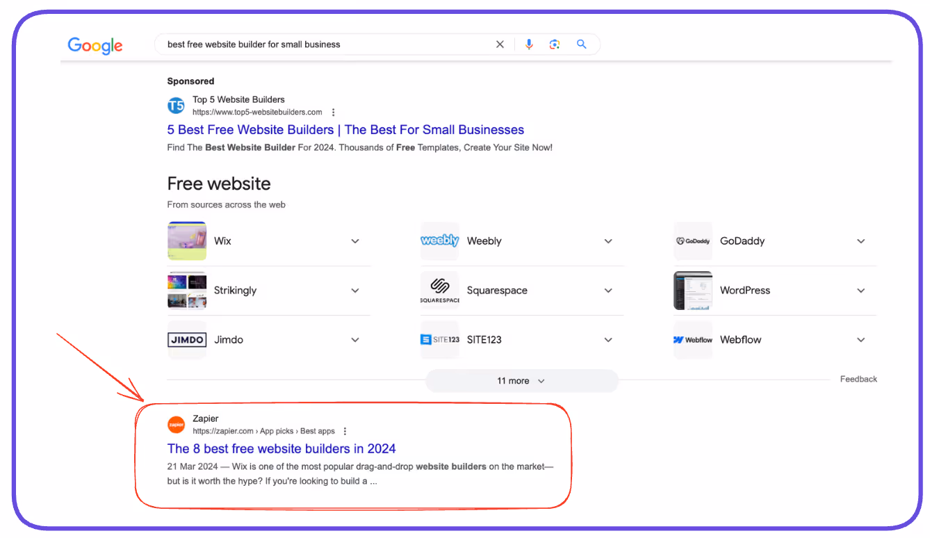Show 11 more website builders
This screenshot has height=538, width=930.
[521, 381]
